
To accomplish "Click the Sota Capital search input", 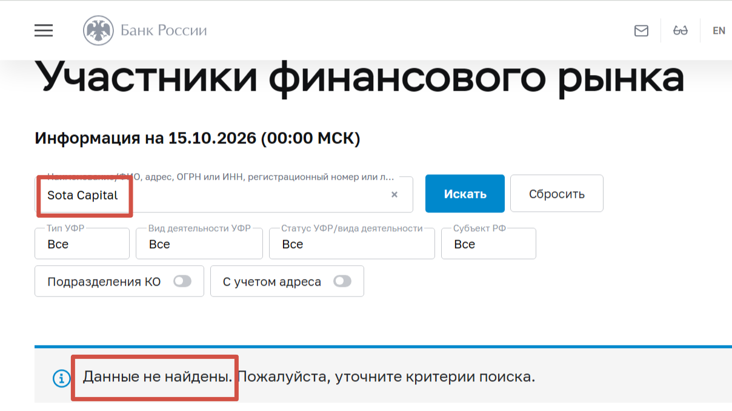I will click(224, 194).
